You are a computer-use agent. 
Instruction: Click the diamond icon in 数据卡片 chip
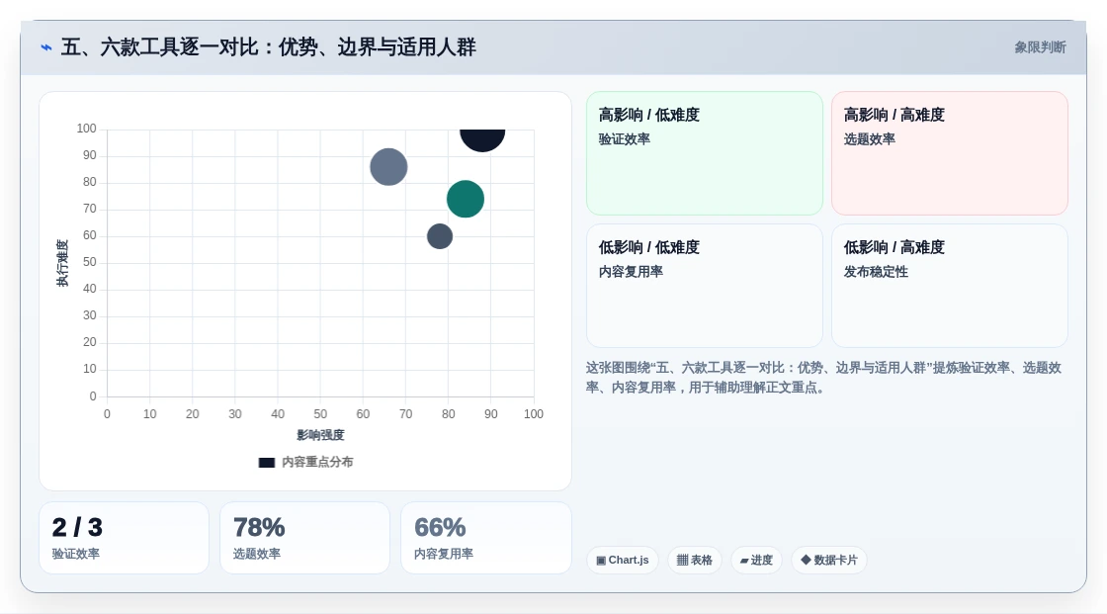(x=806, y=560)
